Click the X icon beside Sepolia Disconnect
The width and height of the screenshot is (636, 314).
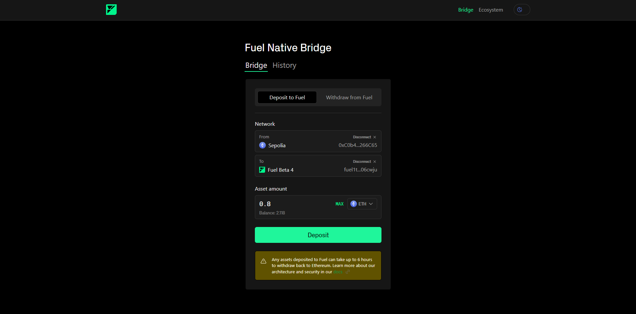click(x=375, y=137)
